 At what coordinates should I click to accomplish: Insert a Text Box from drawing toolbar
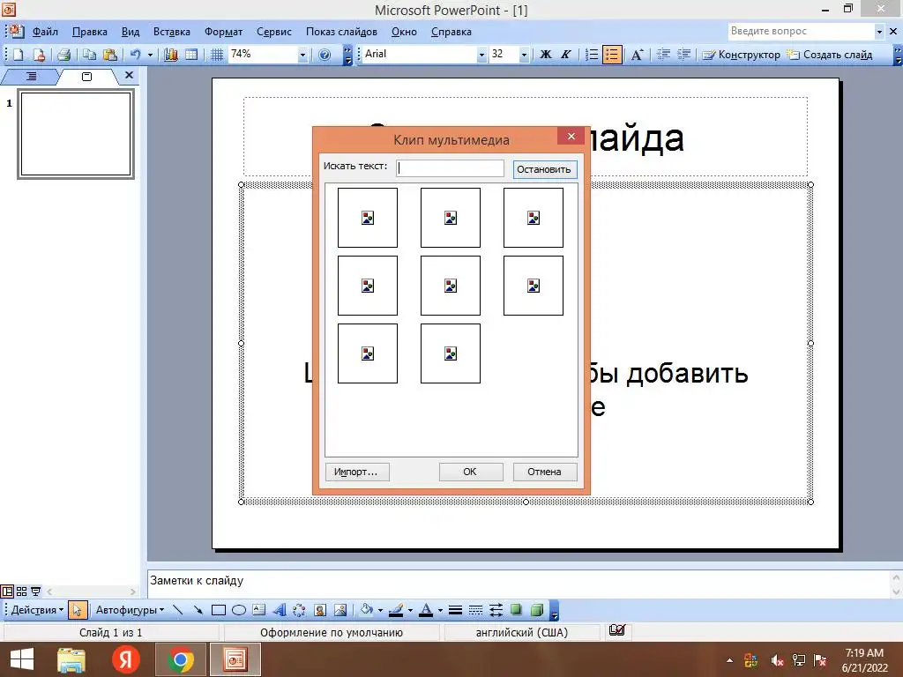pos(259,610)
